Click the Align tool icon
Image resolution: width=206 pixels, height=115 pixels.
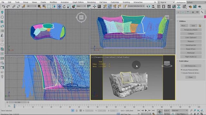[153, 6]
